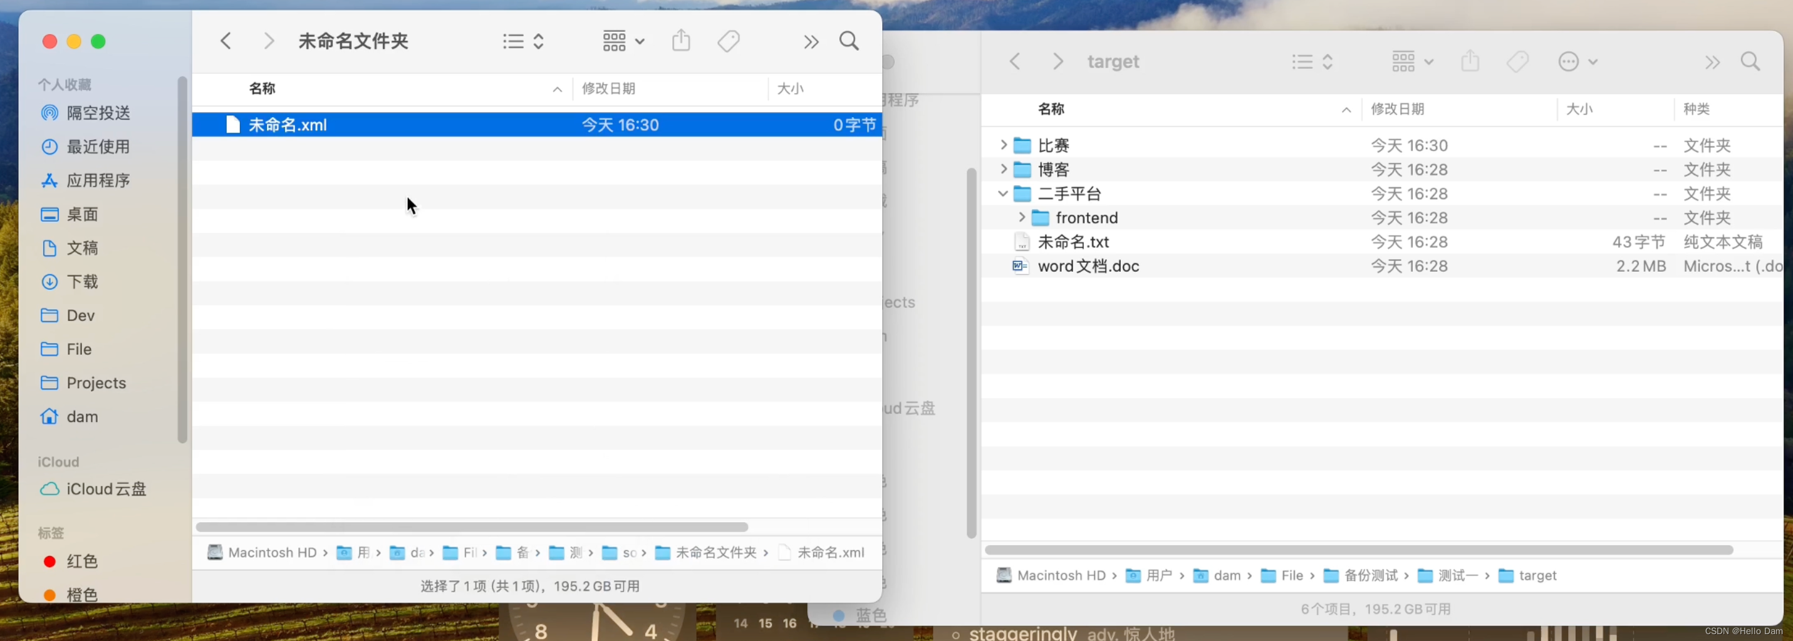1793x641 pixels.
Task: Select the 橙色 tag in sidebar
Action: [82, 595]
